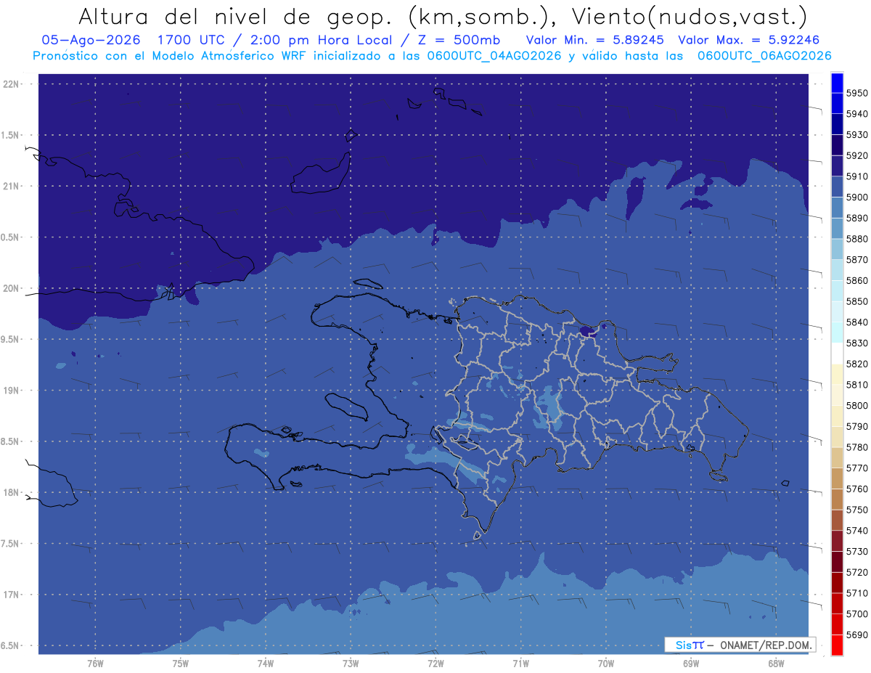Click the '70W' longitude label

pyautogui.click(x=606, y=663)
